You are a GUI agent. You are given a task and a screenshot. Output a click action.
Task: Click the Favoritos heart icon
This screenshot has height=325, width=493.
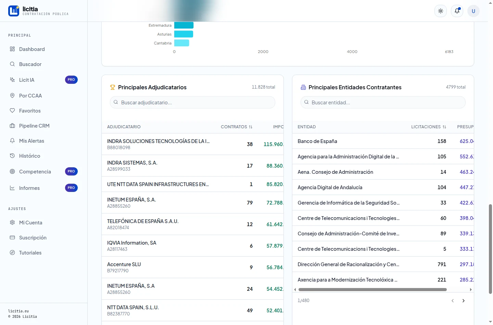click(12, 110)
